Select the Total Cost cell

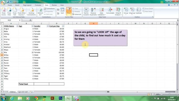point(26,84)
